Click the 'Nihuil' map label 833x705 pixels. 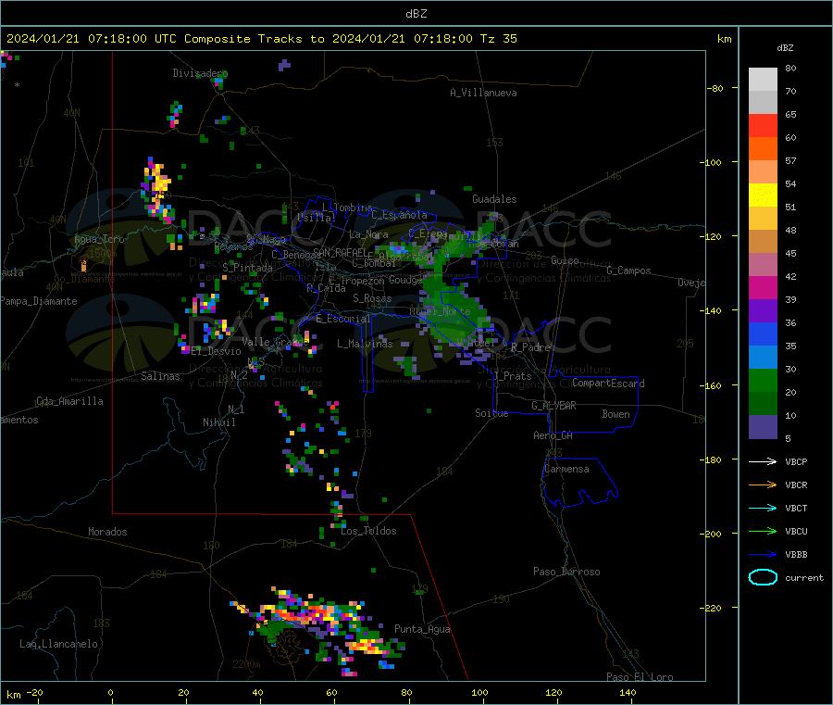click(218, 422)
